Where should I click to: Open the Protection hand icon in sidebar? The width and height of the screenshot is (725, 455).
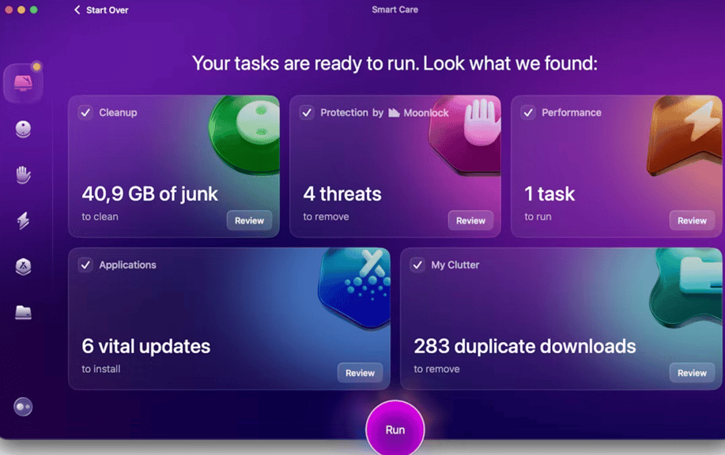(23, 175)
